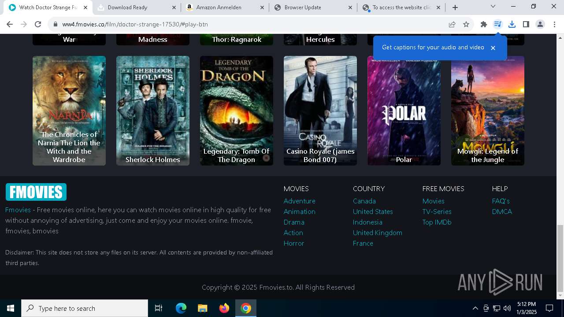
Task: Open the United States country link
Action: pos(373,211)
